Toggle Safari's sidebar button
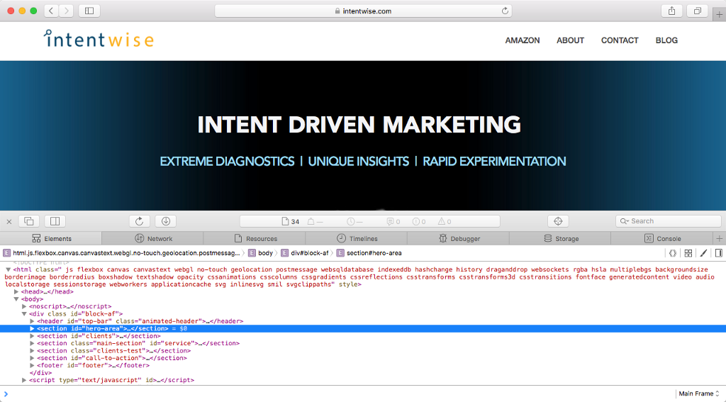726x402 pixels. click(89, 11)
